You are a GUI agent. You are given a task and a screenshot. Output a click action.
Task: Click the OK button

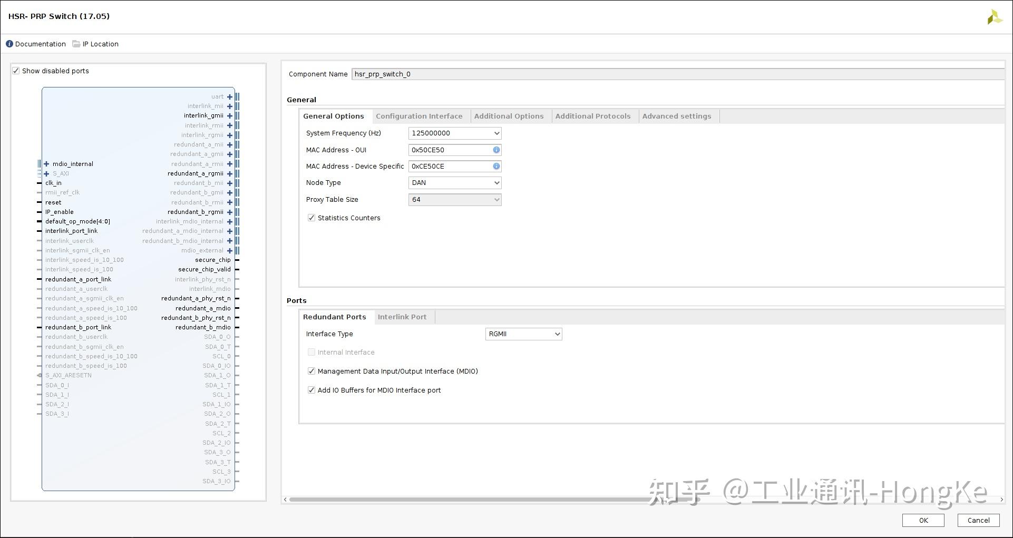[x=923, y=520]
